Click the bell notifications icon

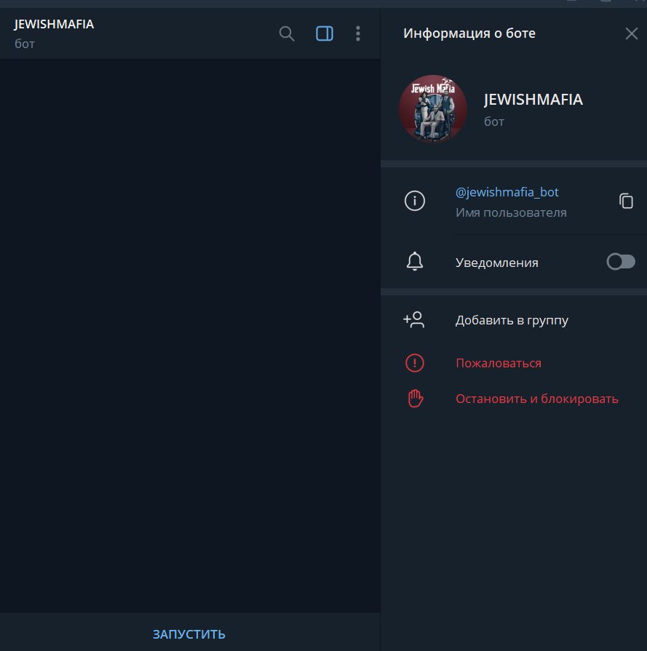[415, 262]
